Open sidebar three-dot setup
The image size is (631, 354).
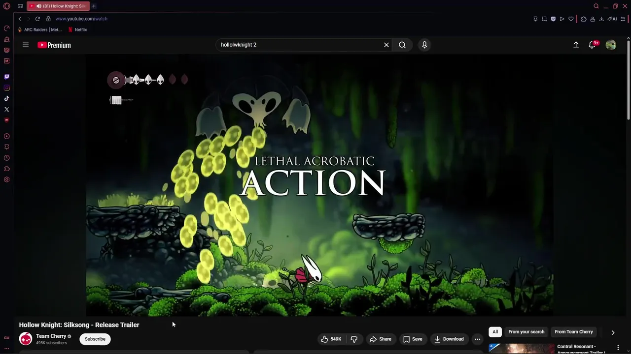pos(6,349)
